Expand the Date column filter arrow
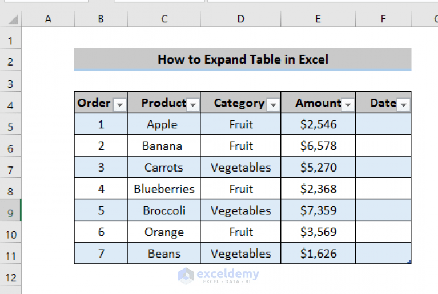Image resolution: width=438 pixels, height=294 pixels. (404, 105)
